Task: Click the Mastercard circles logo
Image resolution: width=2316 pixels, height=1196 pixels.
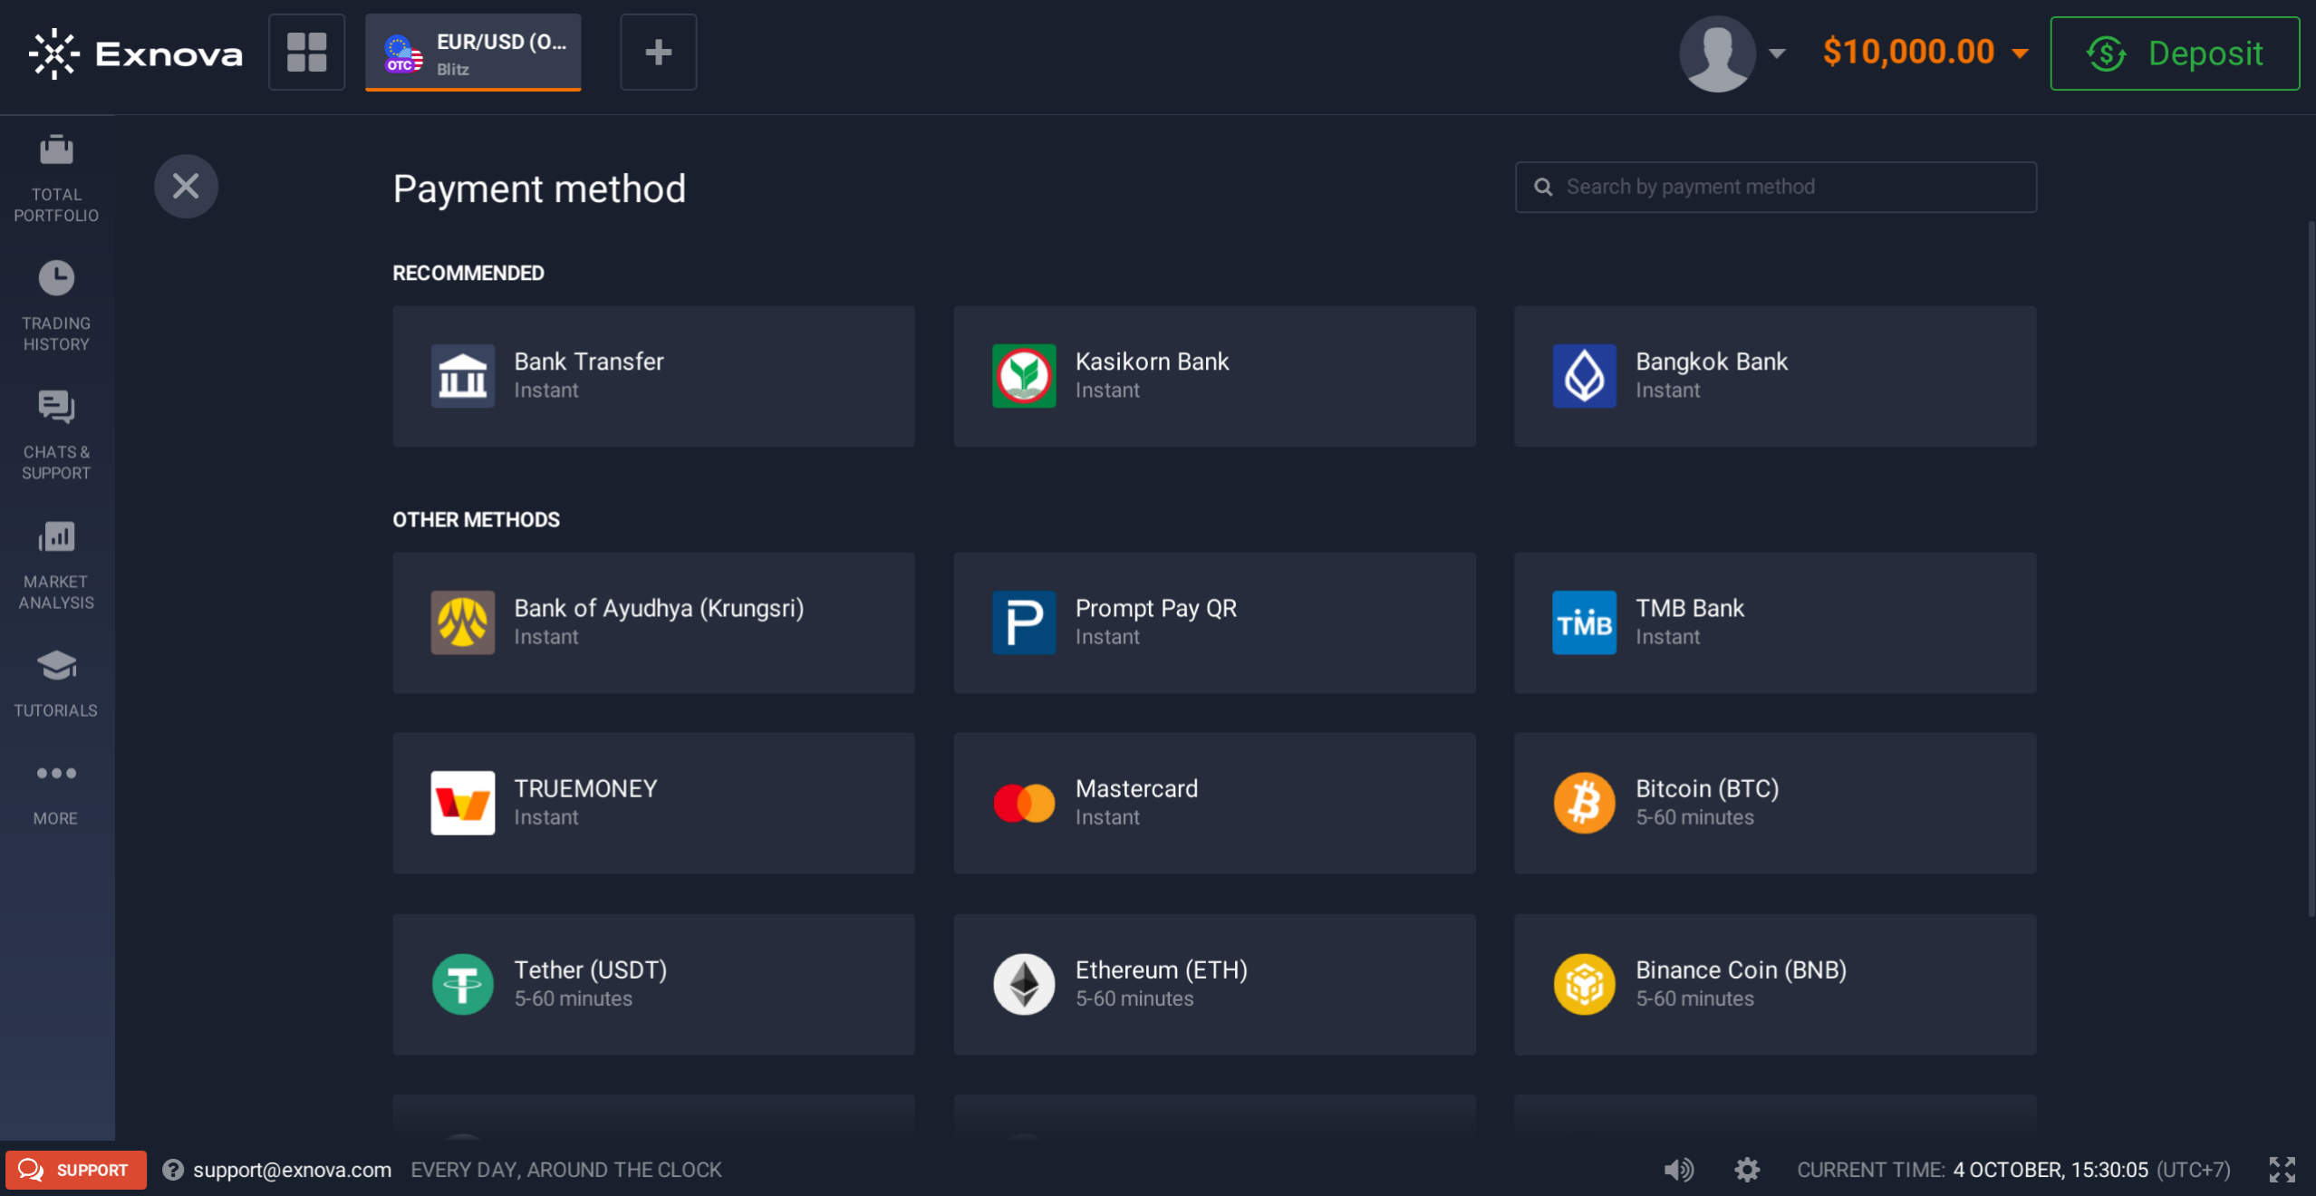Action: (x=1023, y=803)
